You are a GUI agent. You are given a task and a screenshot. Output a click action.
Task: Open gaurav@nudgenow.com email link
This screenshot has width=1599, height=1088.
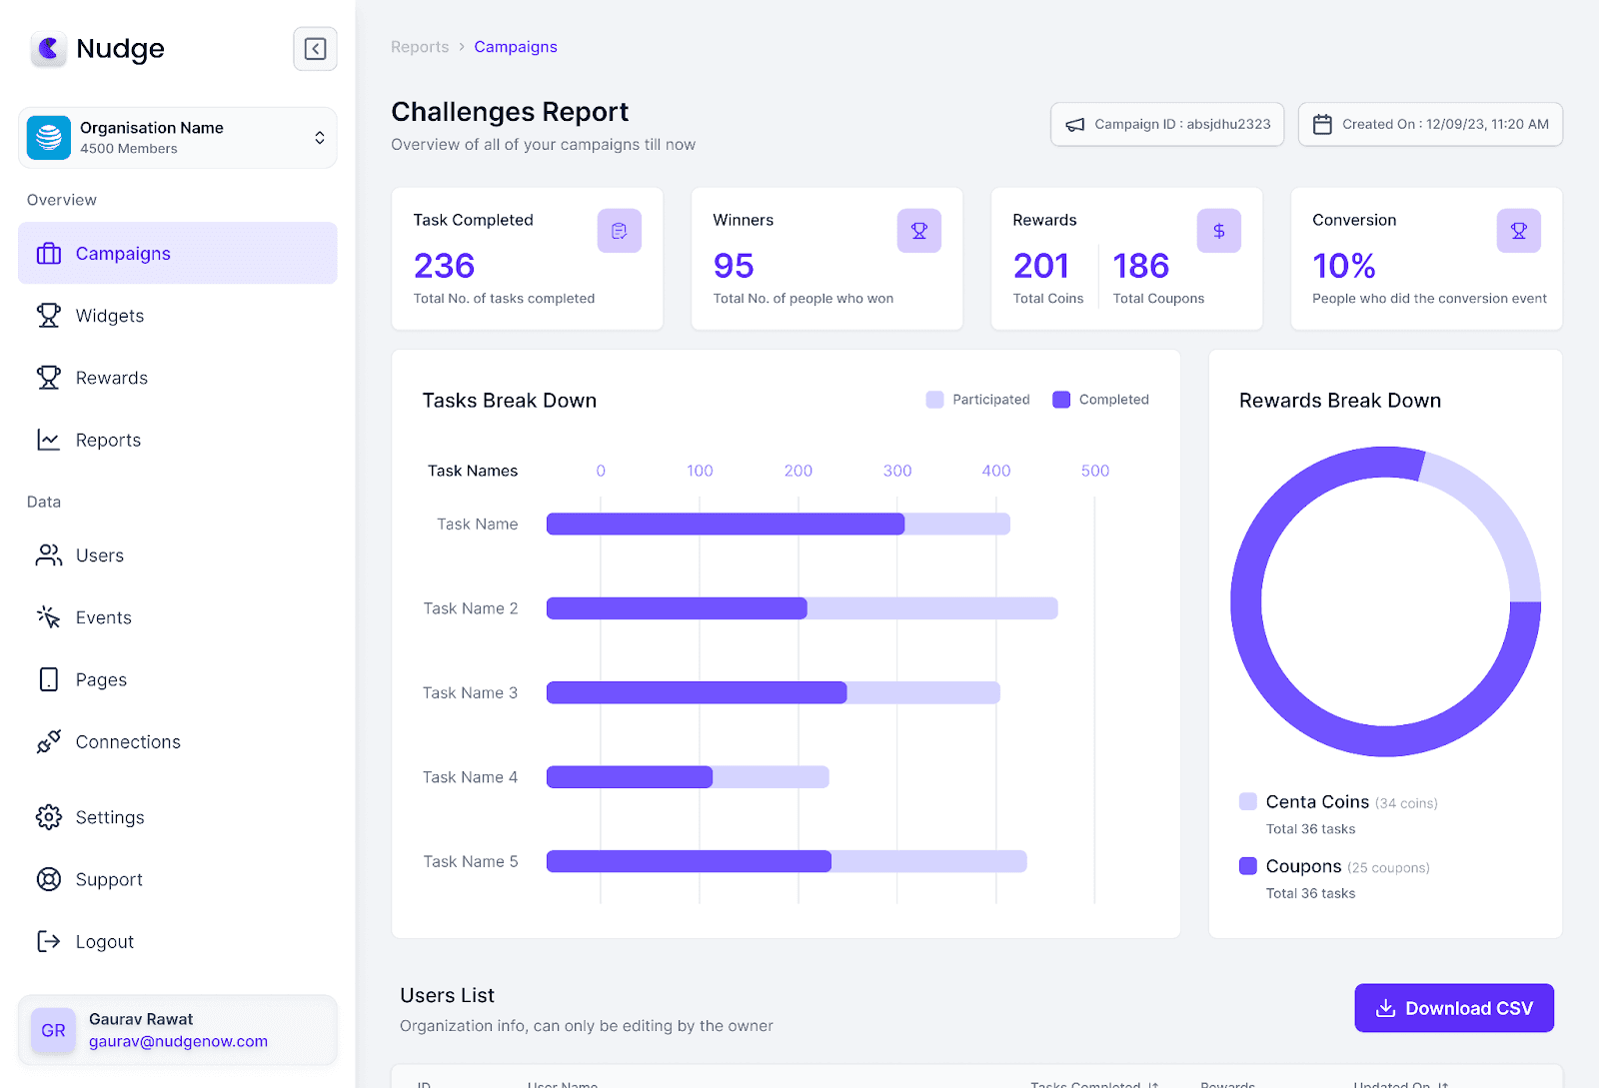pyautogui.click(x=178, y=1041)
